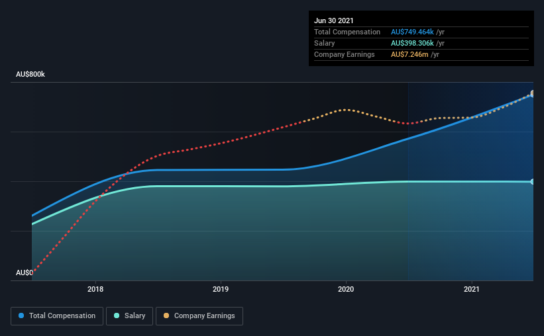Image resolution: width=544 pixels, height=336 pixels.
Task: Click the Jun 30 2021 tooltip date
Action: point(334,21)
